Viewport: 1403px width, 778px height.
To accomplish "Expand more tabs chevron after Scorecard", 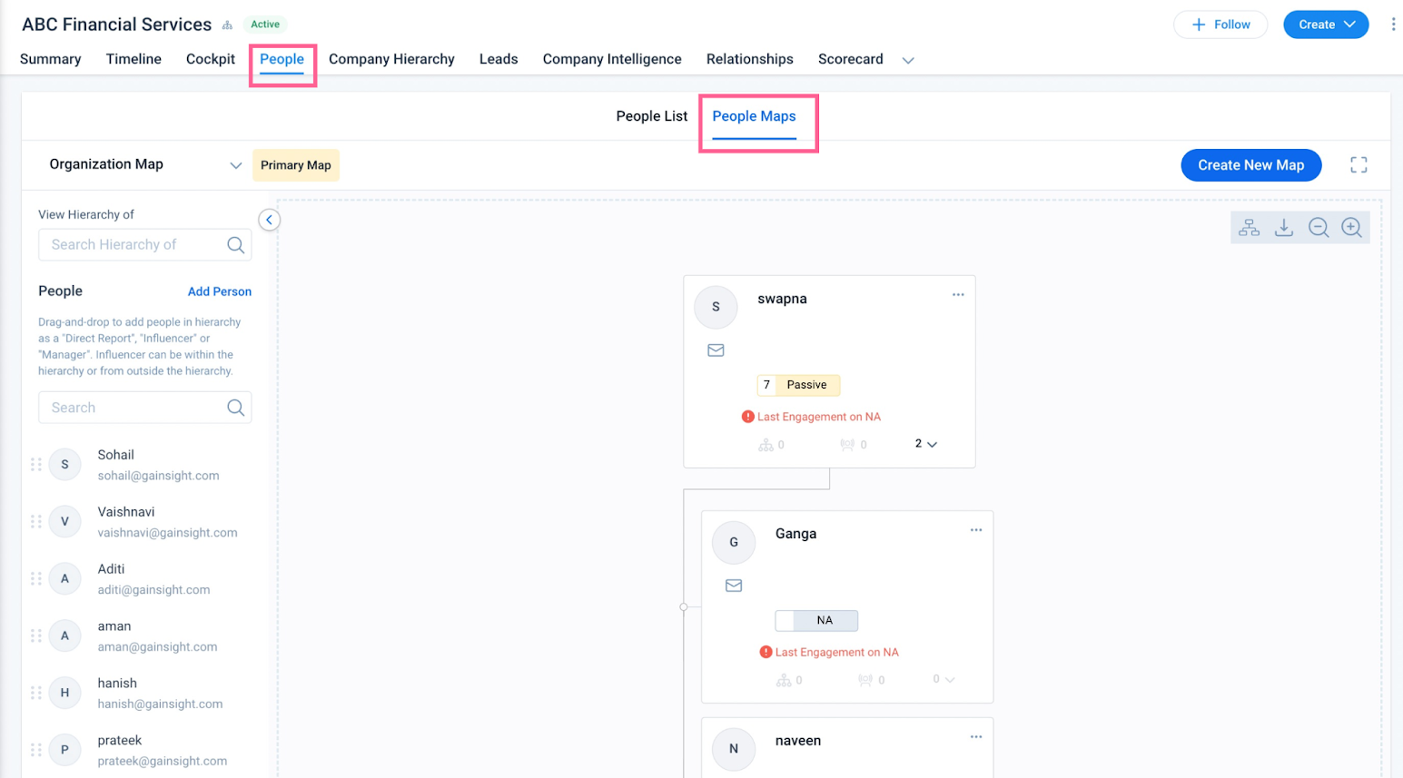I will [x=908, y=60].
